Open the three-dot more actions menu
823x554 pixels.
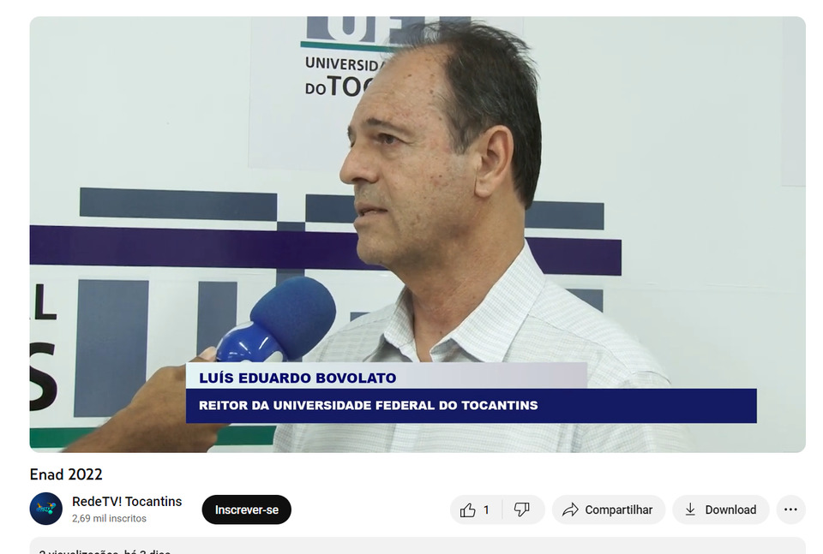click(x=790, y=509)
